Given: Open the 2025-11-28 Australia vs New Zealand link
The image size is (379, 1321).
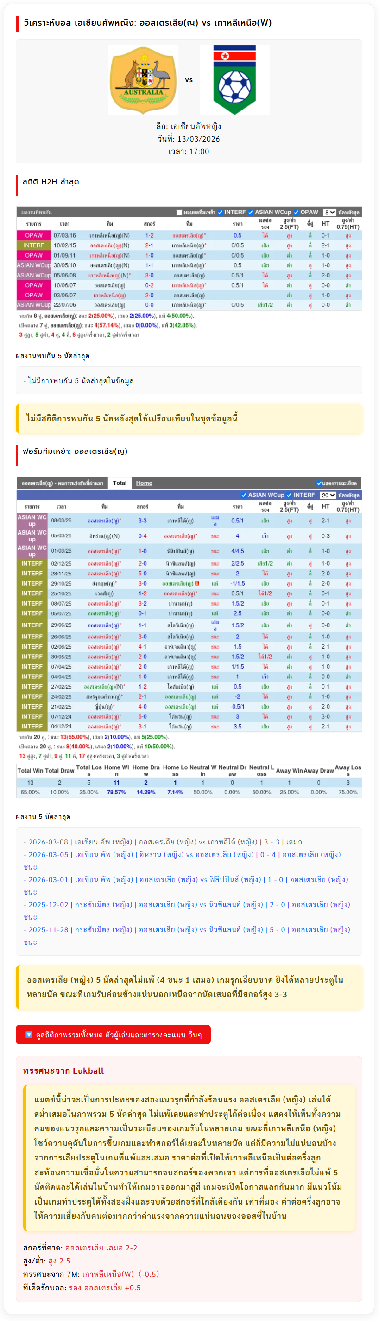Looking at the screenshot, I should [x=186, y=930].
